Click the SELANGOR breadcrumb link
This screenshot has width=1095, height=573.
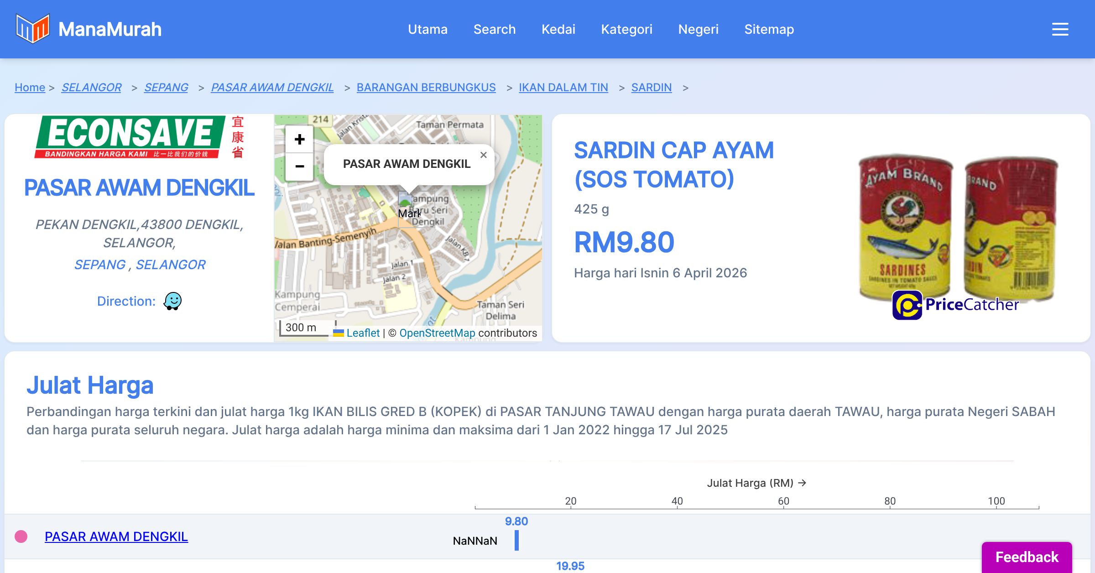coord(91,87)
